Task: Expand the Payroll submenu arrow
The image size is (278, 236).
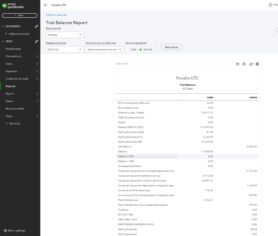Action: click(37, 94)
